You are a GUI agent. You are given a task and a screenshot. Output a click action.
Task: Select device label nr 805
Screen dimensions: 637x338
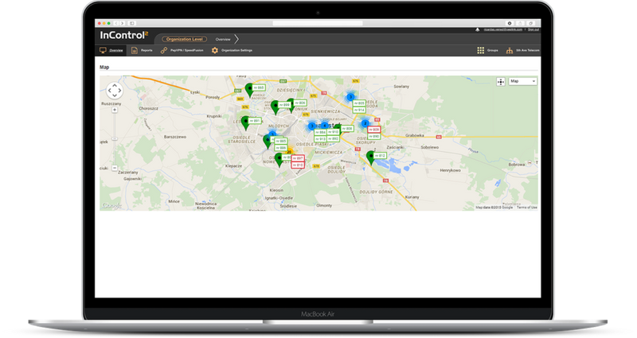pos(359,103)
